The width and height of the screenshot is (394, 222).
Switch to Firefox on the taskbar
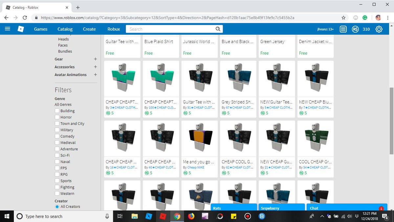pyautogui.click(x=191, y=216)
